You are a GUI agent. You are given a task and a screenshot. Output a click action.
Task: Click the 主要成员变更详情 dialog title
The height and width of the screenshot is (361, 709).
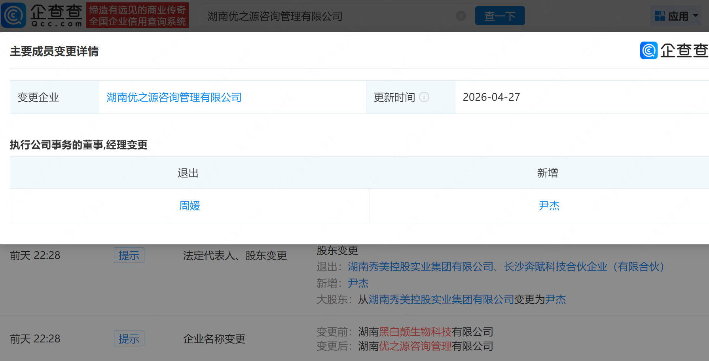coord(54,51)
